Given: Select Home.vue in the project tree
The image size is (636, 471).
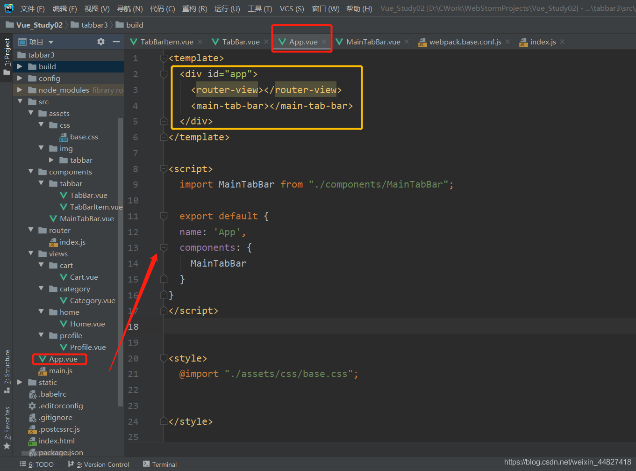Looking at the screenshot, I should point(82,324).
